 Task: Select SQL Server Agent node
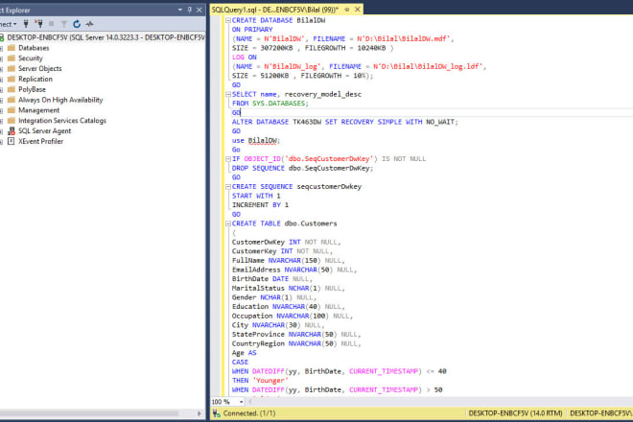45,130
